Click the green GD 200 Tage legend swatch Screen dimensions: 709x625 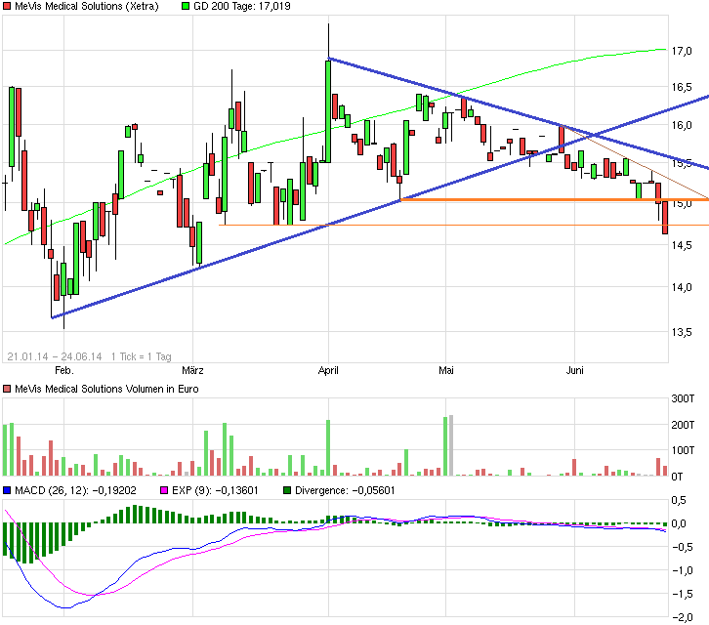(x=186, y=7)
